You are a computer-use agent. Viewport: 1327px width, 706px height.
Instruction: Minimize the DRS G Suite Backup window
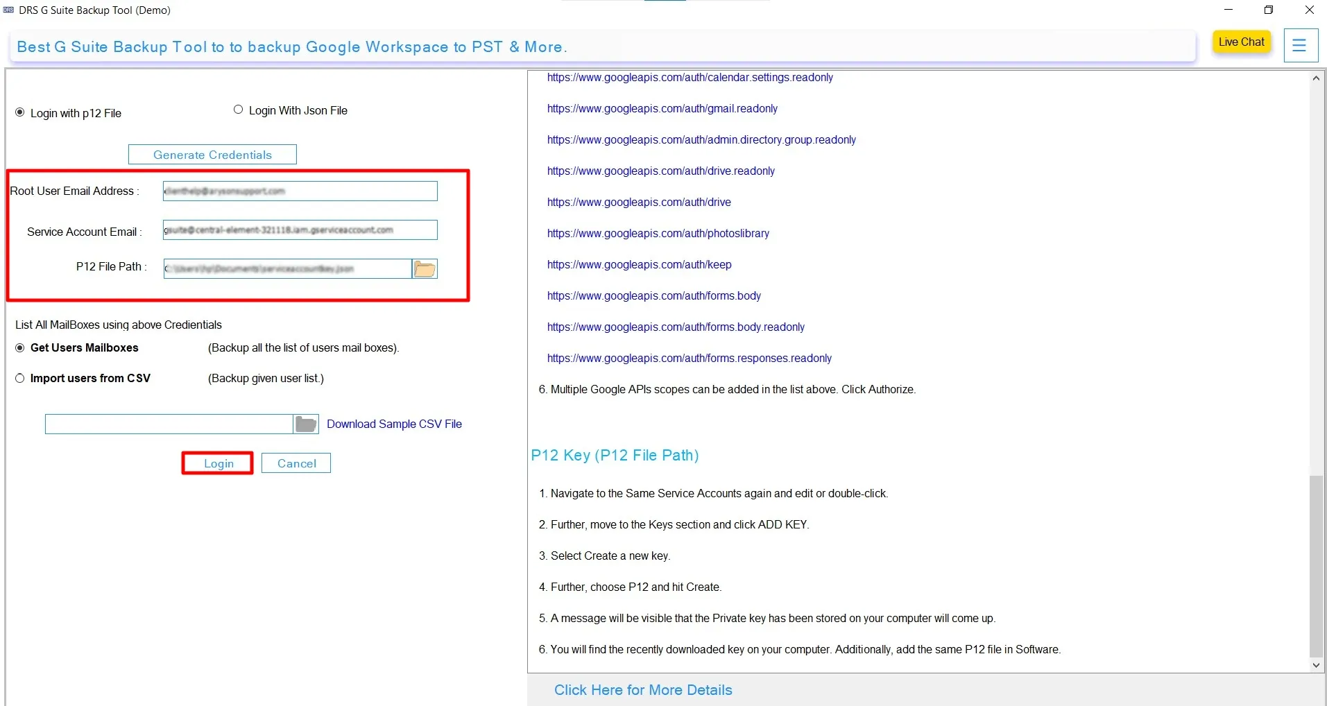(1228, 10)
